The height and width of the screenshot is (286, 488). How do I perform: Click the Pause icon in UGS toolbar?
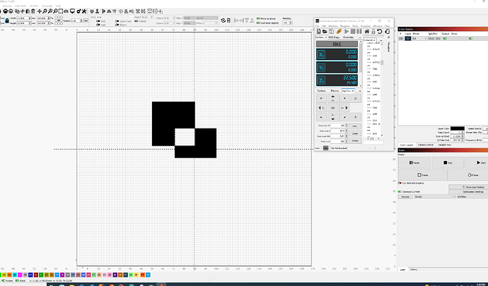[x=359, y=31]
